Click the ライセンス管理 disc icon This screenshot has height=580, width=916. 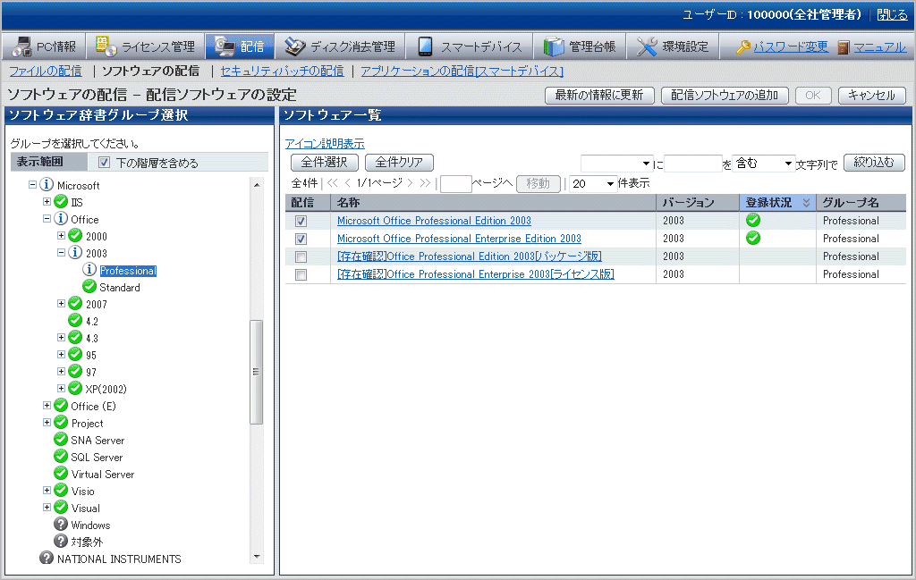pos(106,46)
